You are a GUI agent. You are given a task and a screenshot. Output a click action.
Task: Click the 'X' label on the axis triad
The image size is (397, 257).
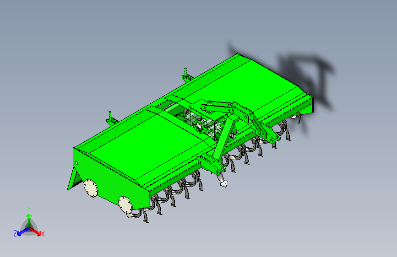(x=43, y=234)
